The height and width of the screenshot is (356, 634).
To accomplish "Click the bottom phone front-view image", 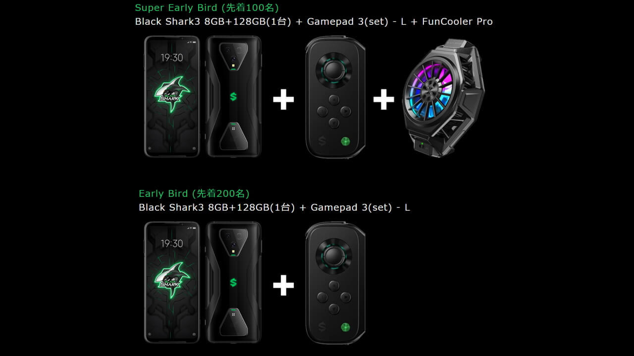I will click(172, 282).
